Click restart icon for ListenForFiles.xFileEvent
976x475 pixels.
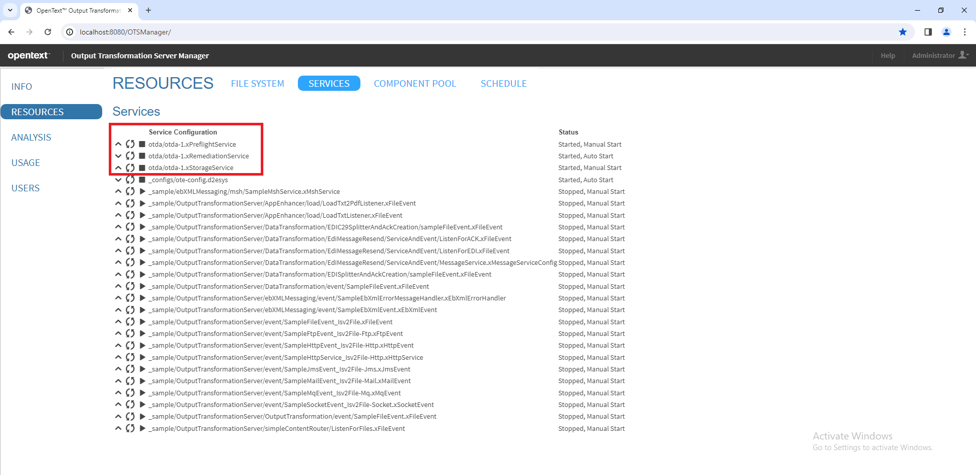coord(130,429)
